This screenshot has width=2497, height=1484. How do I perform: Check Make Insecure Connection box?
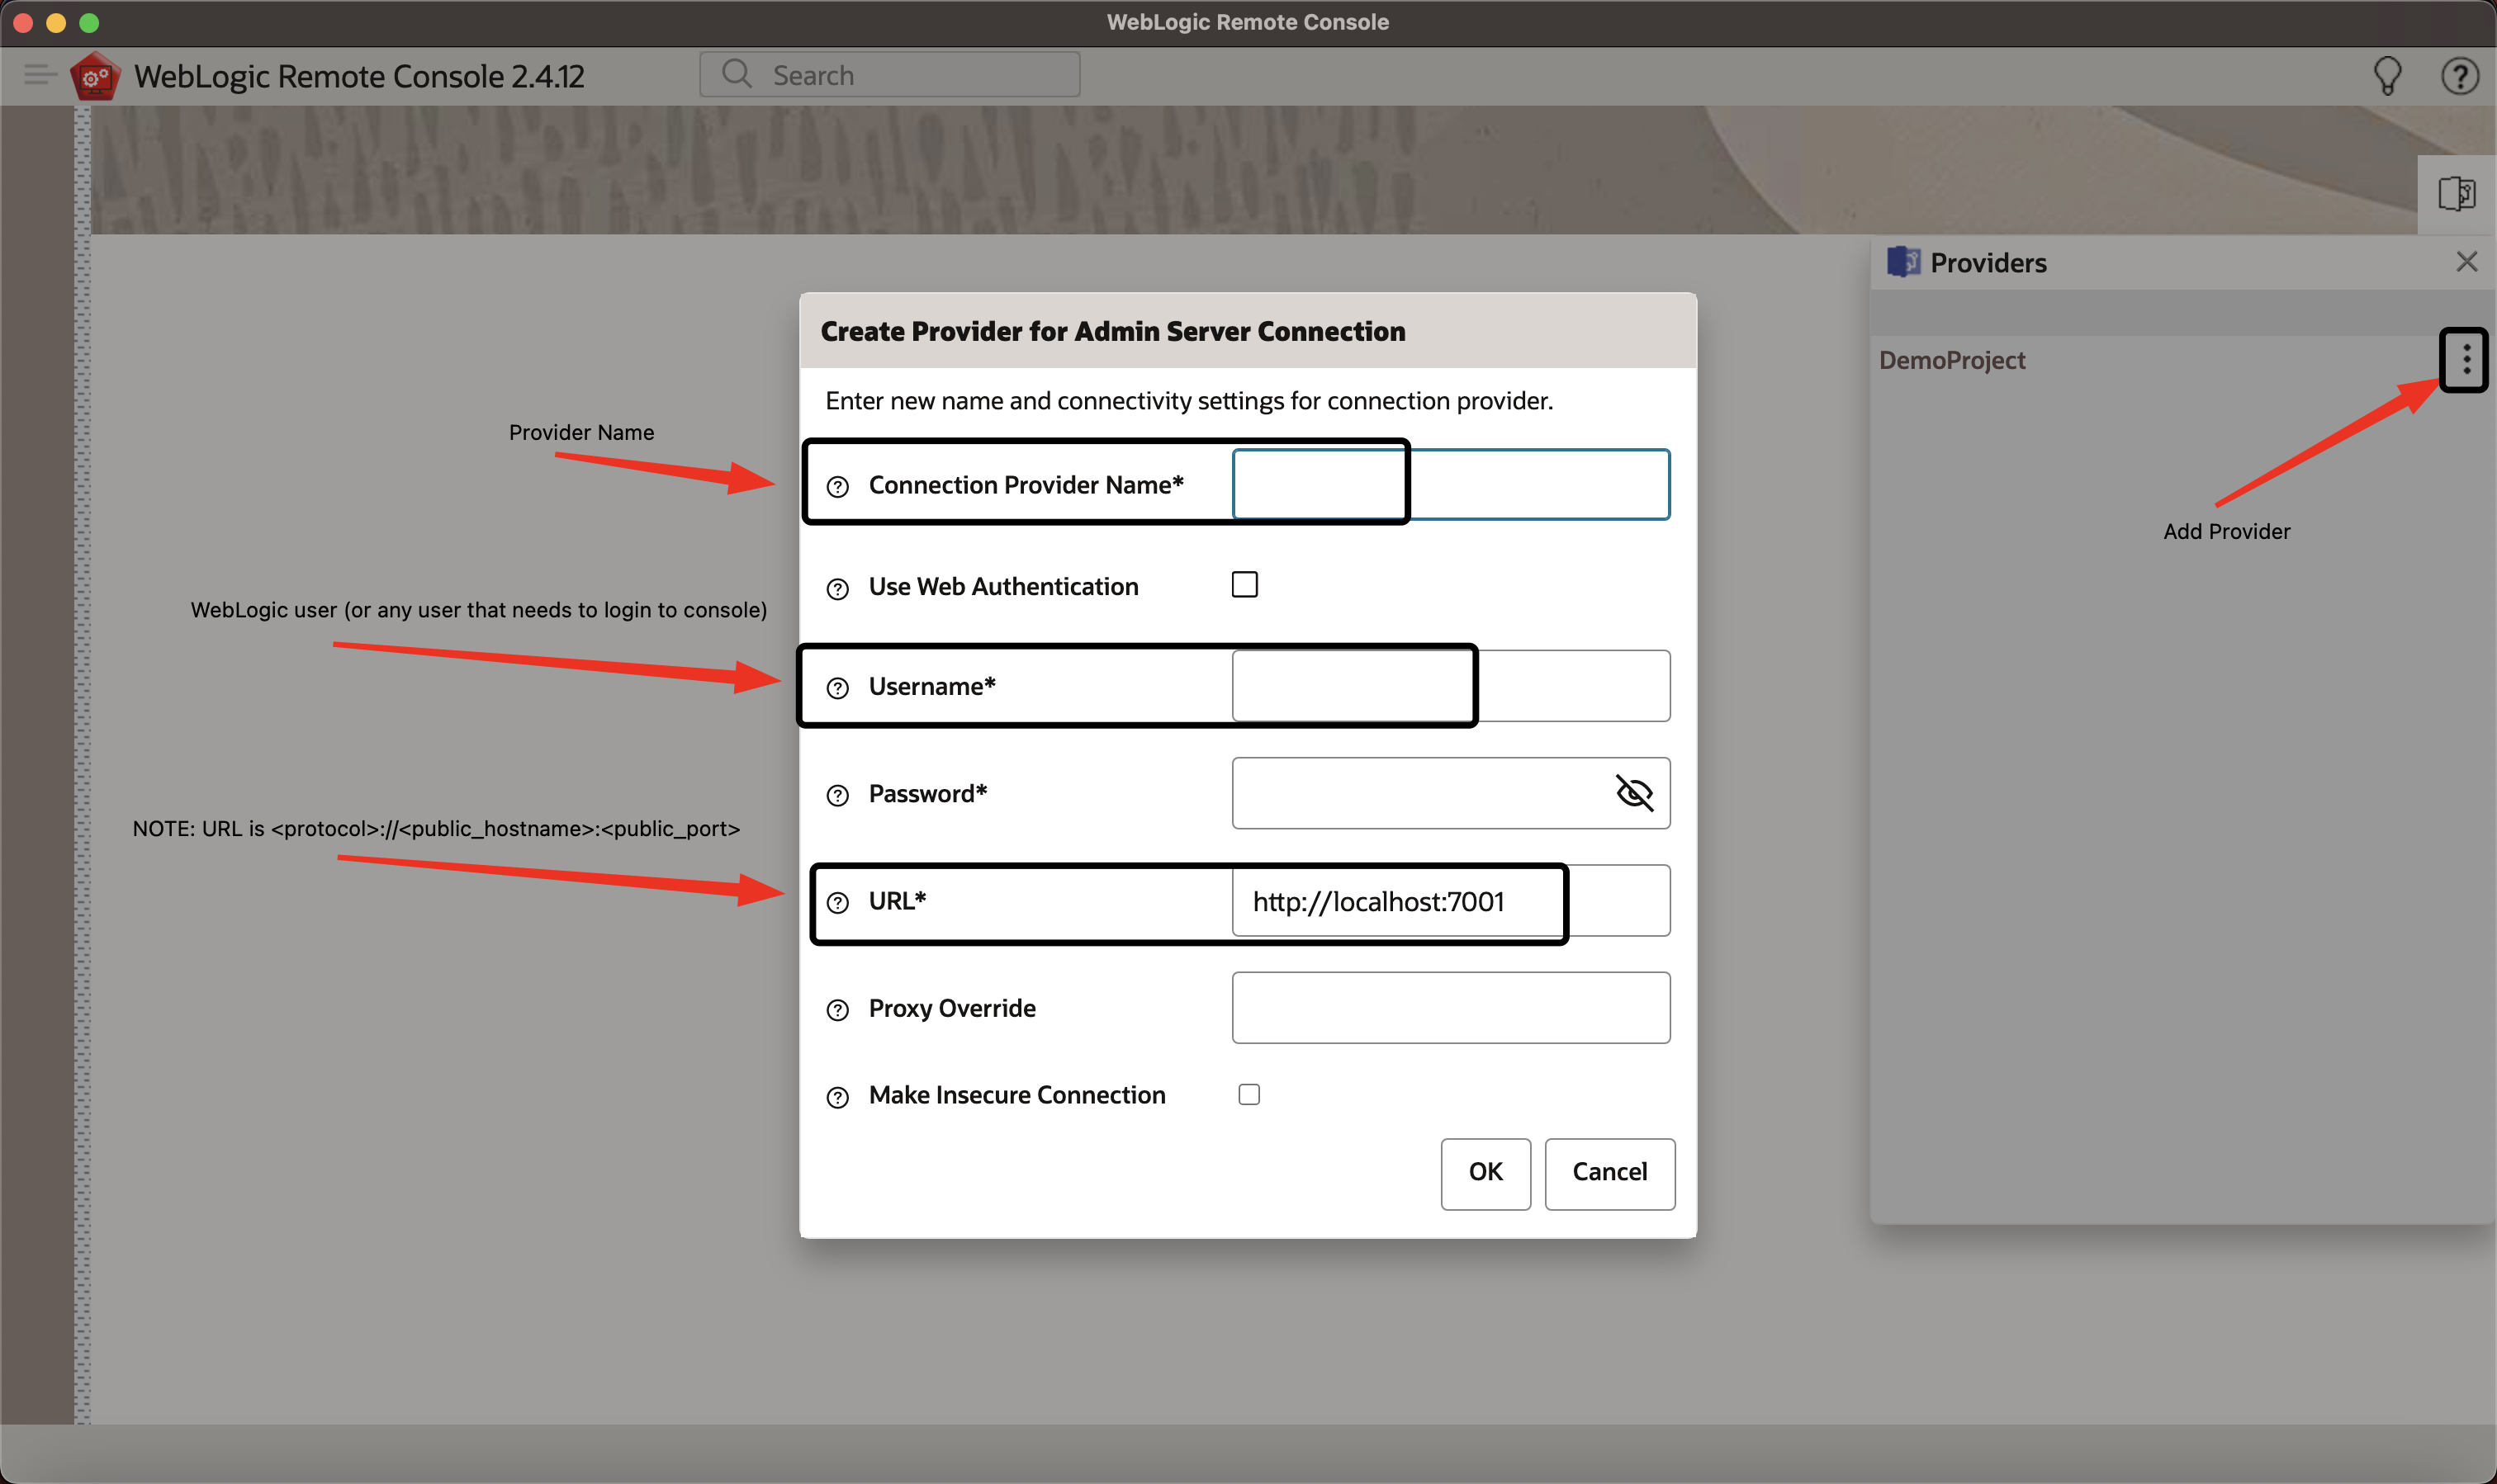pos(1248,1095)
